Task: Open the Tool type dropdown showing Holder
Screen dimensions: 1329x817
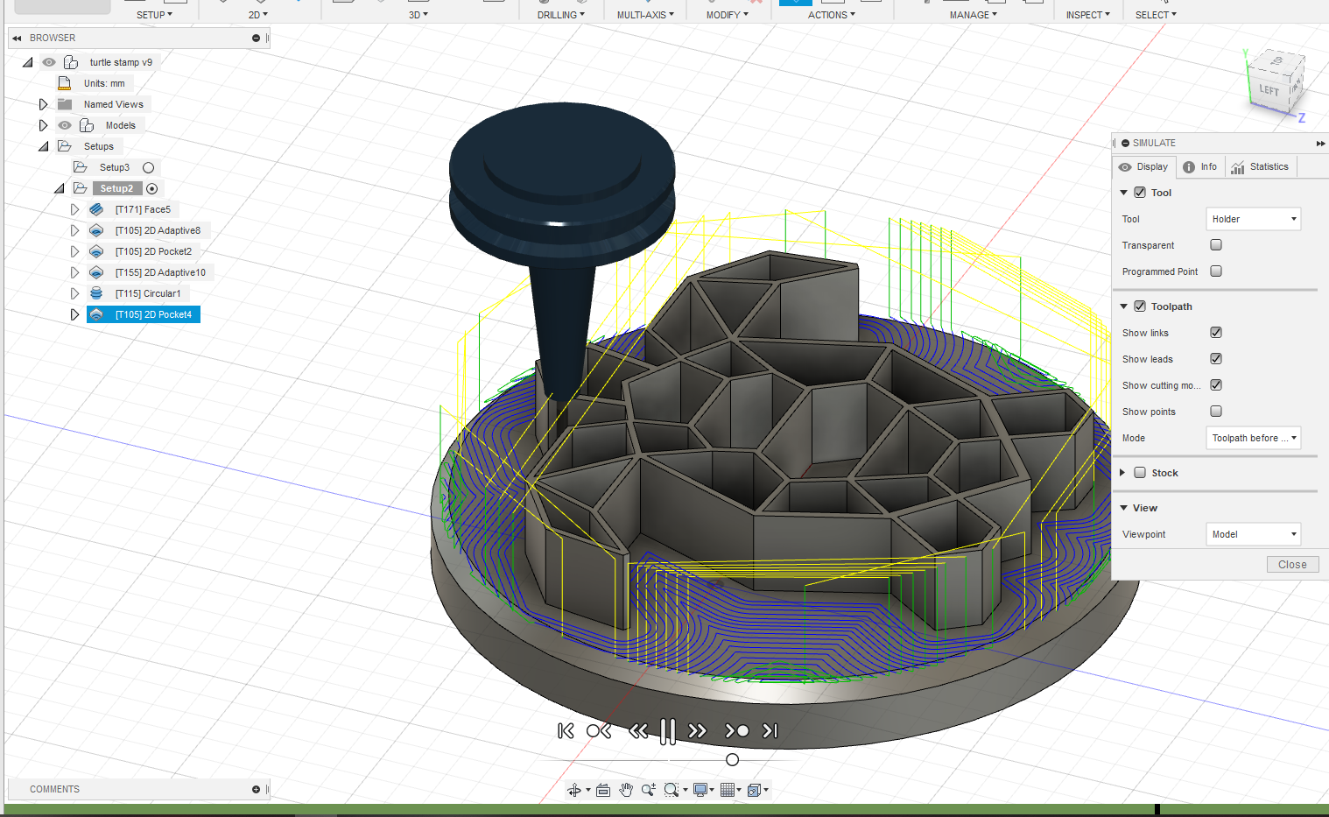Action: tap(1253, 219)
